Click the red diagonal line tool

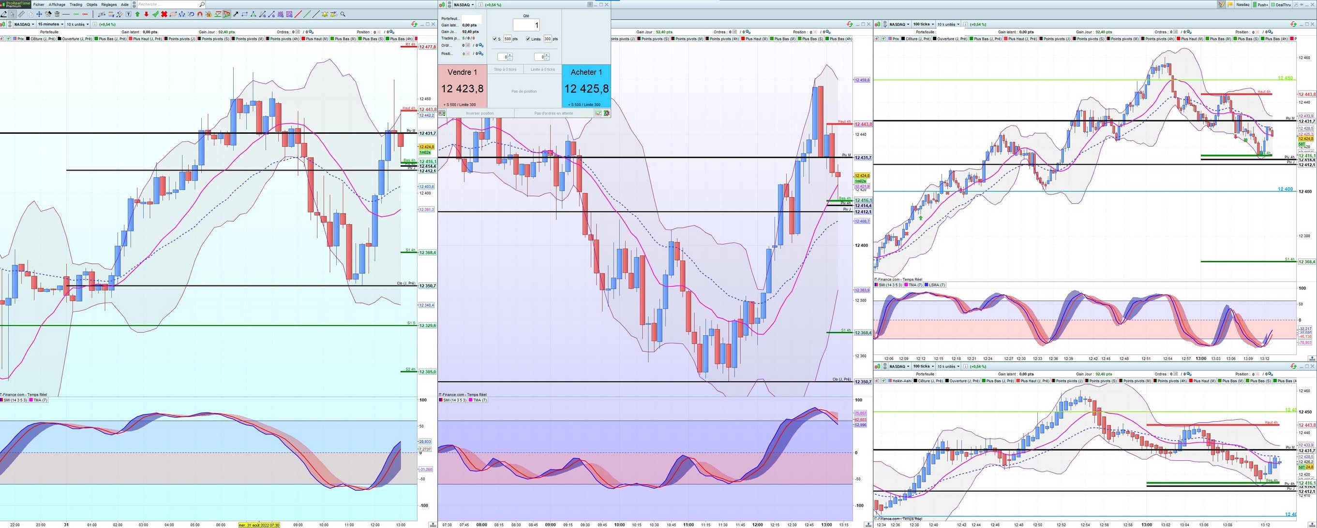click(298, 14)
